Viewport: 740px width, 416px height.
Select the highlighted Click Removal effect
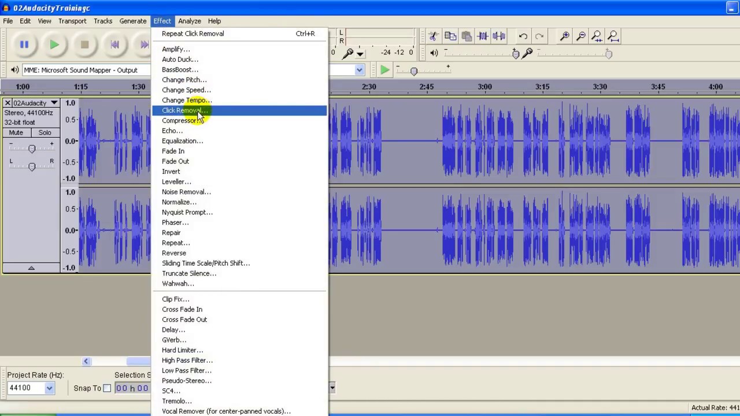pyautogui.click(x=239, y=110)
